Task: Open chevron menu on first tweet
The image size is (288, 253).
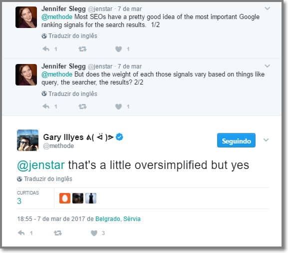Action: point(267,8)
